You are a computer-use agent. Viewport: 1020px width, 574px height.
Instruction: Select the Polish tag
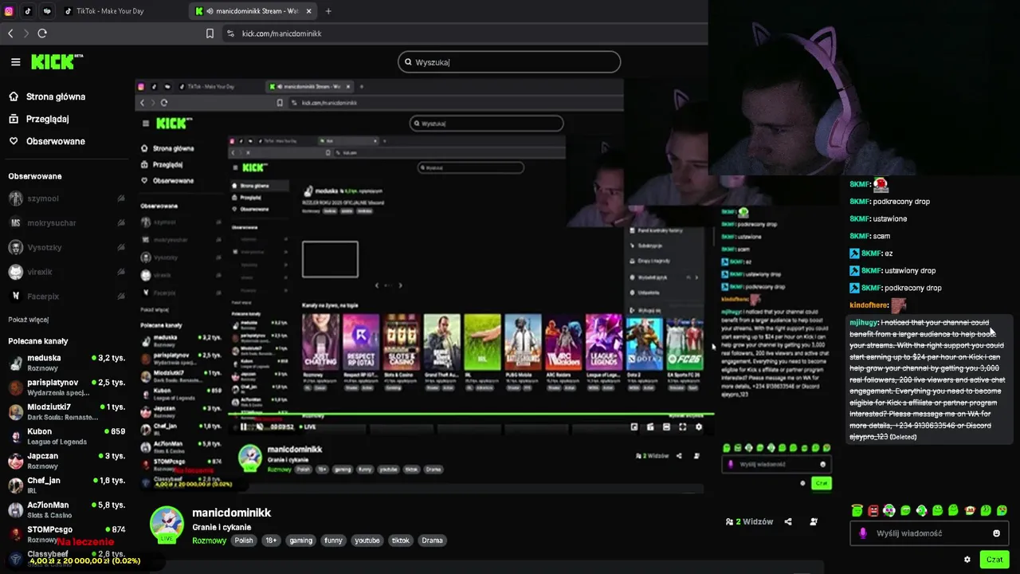coord(244,541)
